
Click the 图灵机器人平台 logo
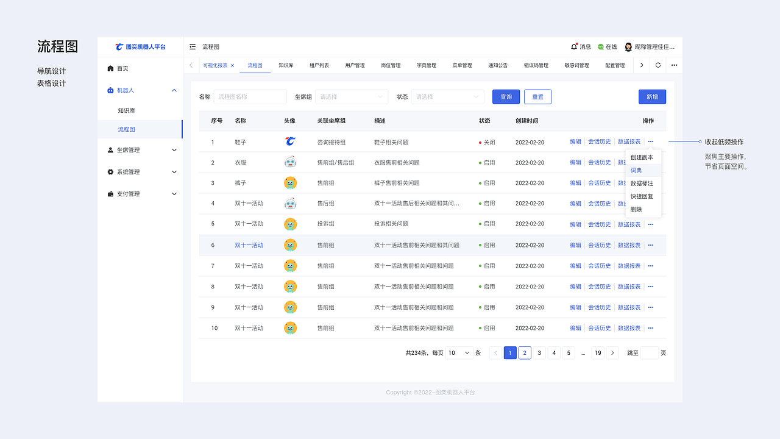tap(140, 47)
